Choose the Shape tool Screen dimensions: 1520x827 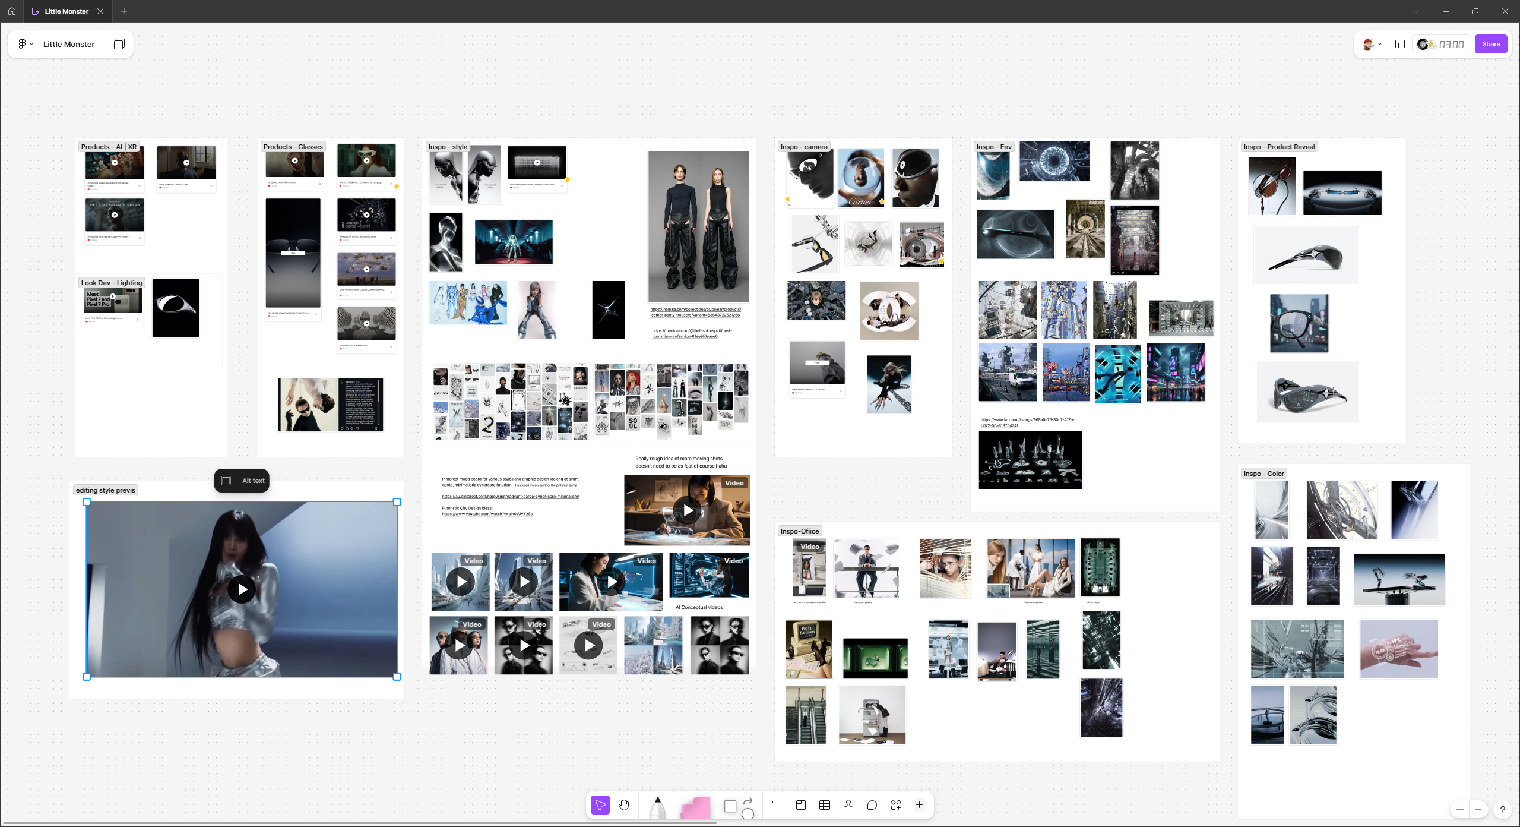click(730, 806)
